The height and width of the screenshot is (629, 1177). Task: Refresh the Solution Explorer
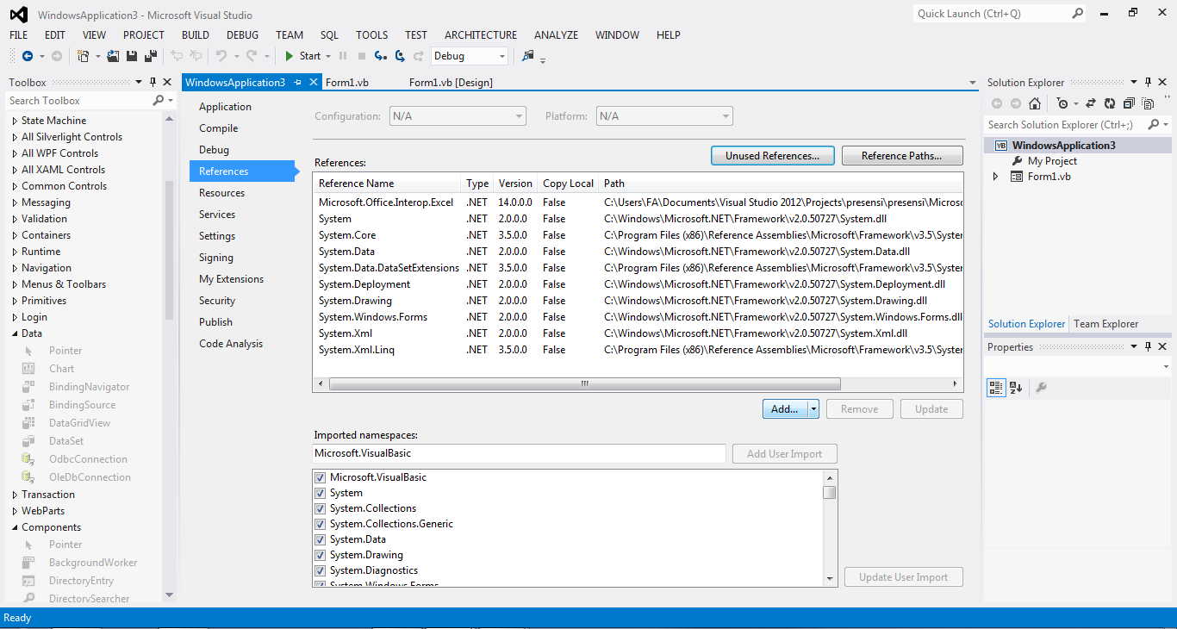(1110, 103)
